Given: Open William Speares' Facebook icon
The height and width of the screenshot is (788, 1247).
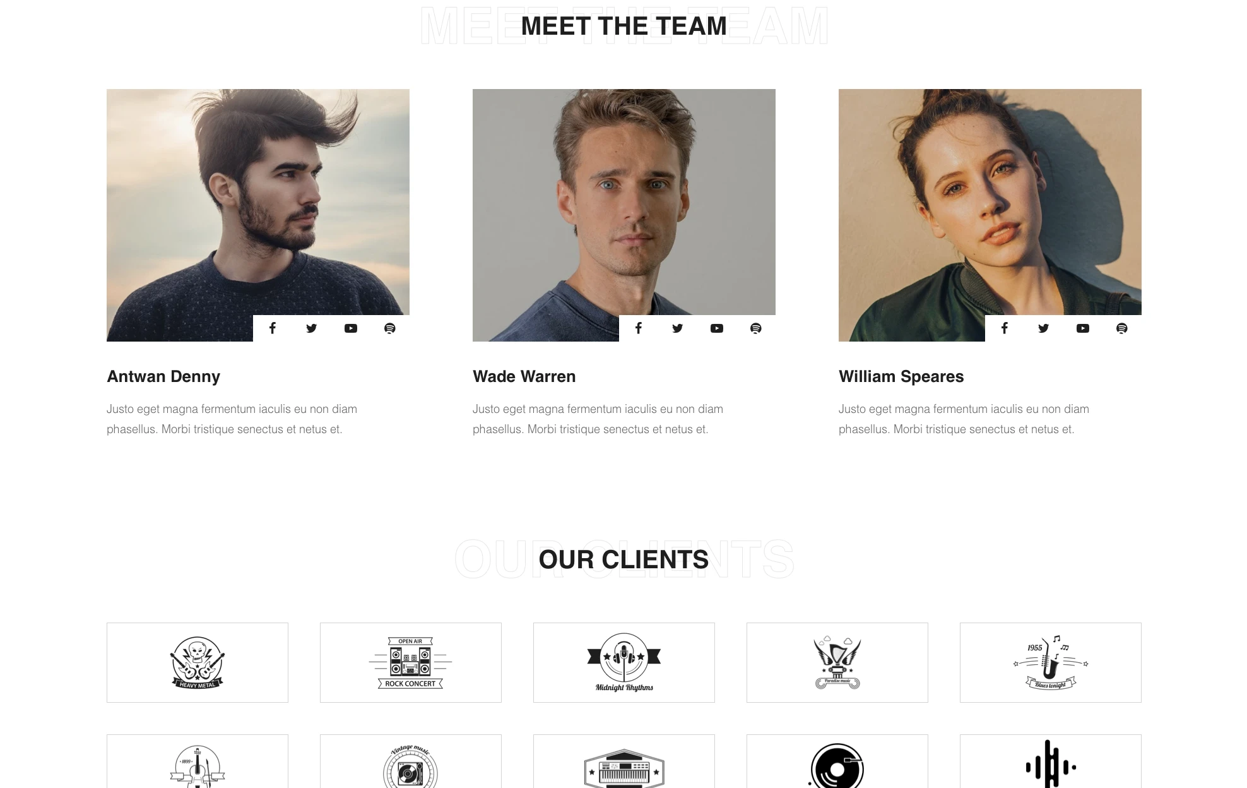Looking at the screenshot, I should (x=1005, y=328).
